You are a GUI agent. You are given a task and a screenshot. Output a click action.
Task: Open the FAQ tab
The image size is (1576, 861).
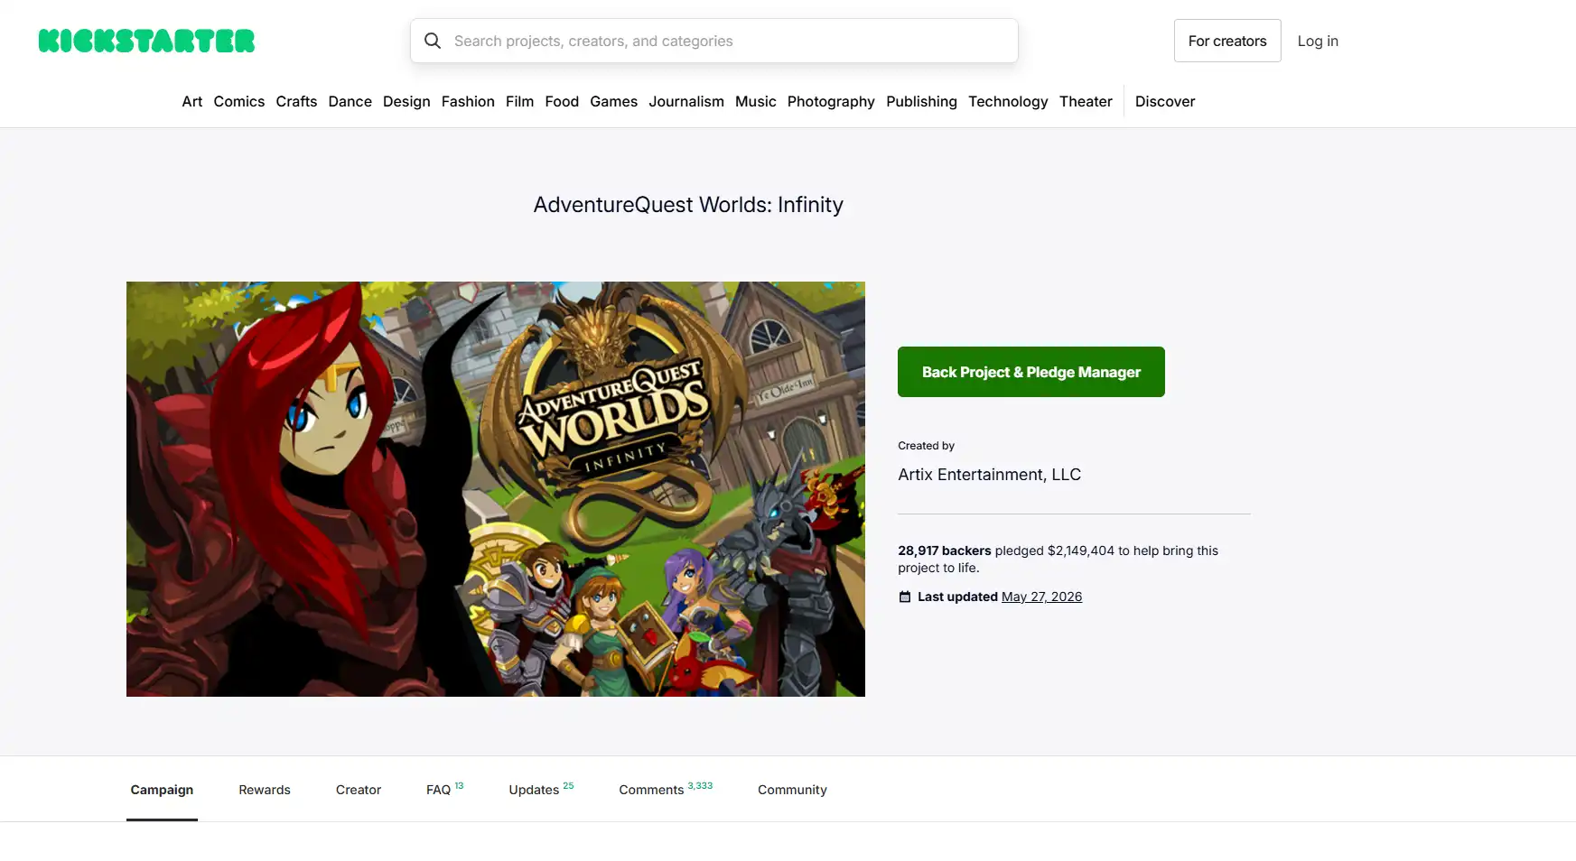444,790
